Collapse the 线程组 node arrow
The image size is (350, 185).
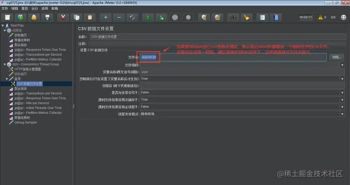(x=5, y=31)
